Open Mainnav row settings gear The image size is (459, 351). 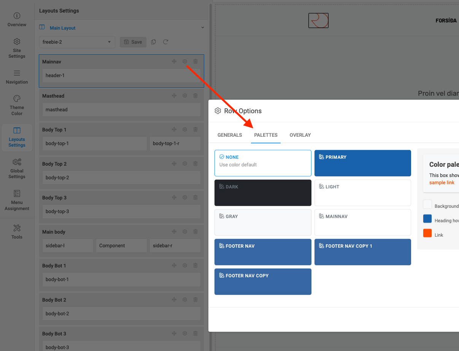point(185,62)
